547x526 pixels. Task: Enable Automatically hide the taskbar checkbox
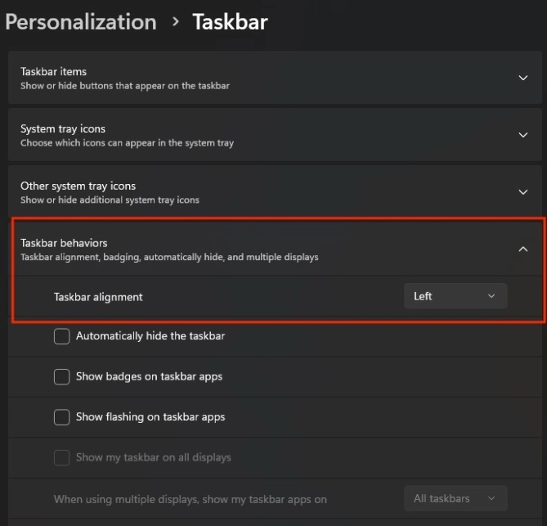coord(61,336)
